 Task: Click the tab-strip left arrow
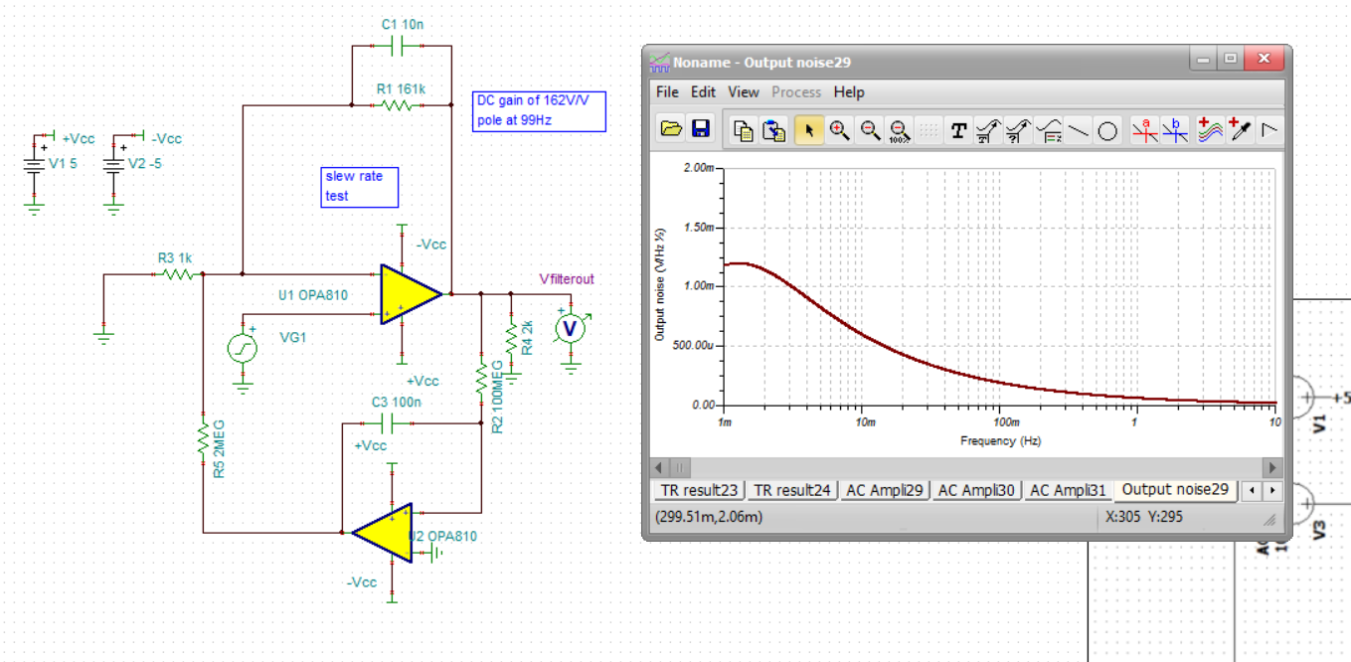[x=1253, y=491]
